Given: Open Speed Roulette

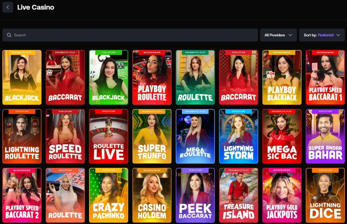Looking at the screenshot, I should point(65,136).
